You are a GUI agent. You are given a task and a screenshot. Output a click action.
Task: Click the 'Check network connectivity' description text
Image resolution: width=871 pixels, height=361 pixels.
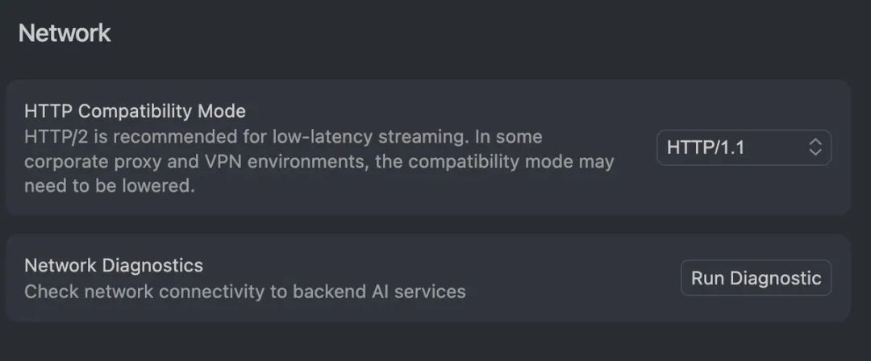coord(245,292)
